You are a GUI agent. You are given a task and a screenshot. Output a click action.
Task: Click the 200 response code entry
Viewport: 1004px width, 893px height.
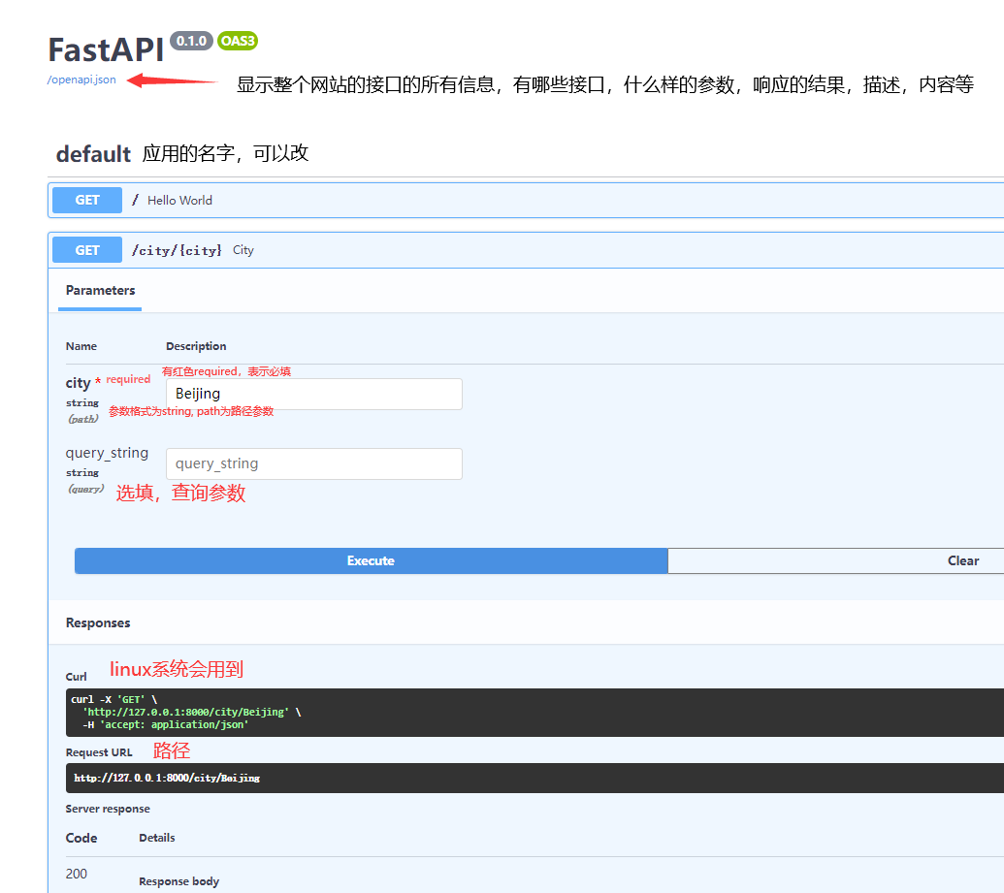click(x=76, y=873)
